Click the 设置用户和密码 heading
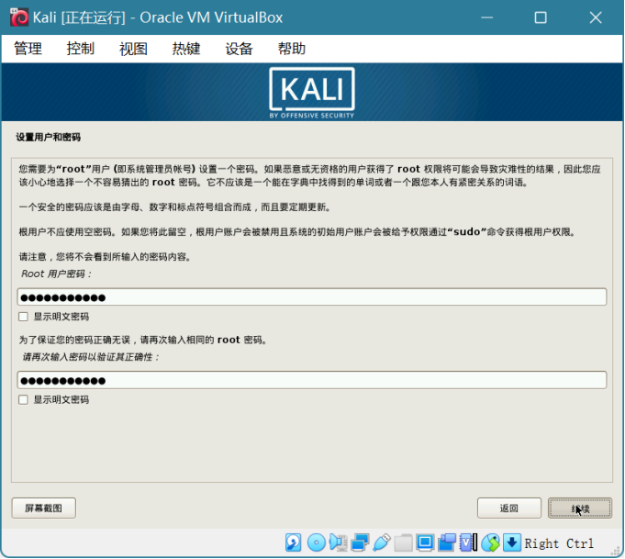625x559 pixels. point(49,137)
